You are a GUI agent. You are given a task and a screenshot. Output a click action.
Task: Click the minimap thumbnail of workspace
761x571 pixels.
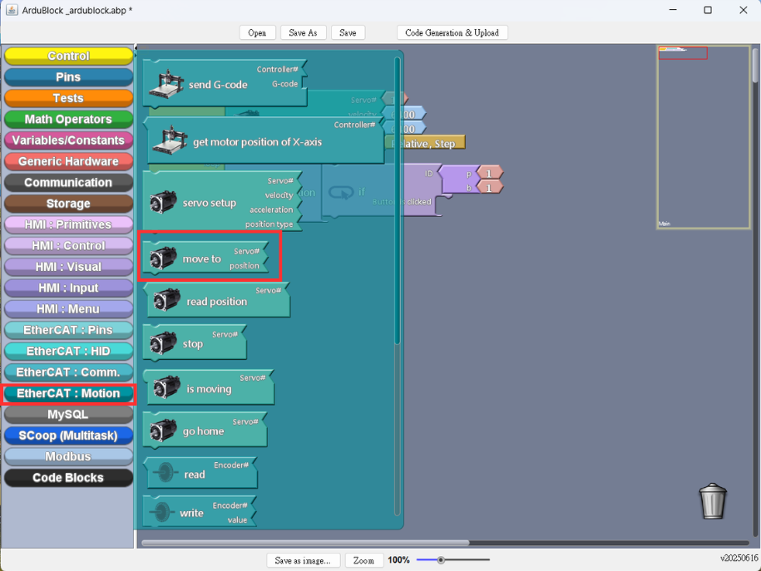[704, 137]
